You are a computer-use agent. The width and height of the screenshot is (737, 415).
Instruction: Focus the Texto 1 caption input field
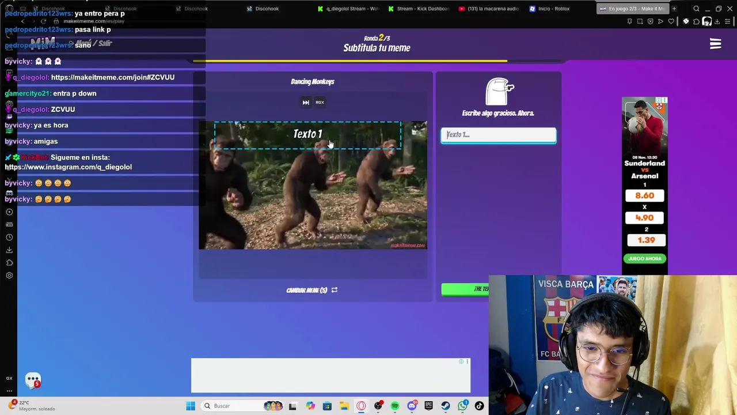[499, 135]
